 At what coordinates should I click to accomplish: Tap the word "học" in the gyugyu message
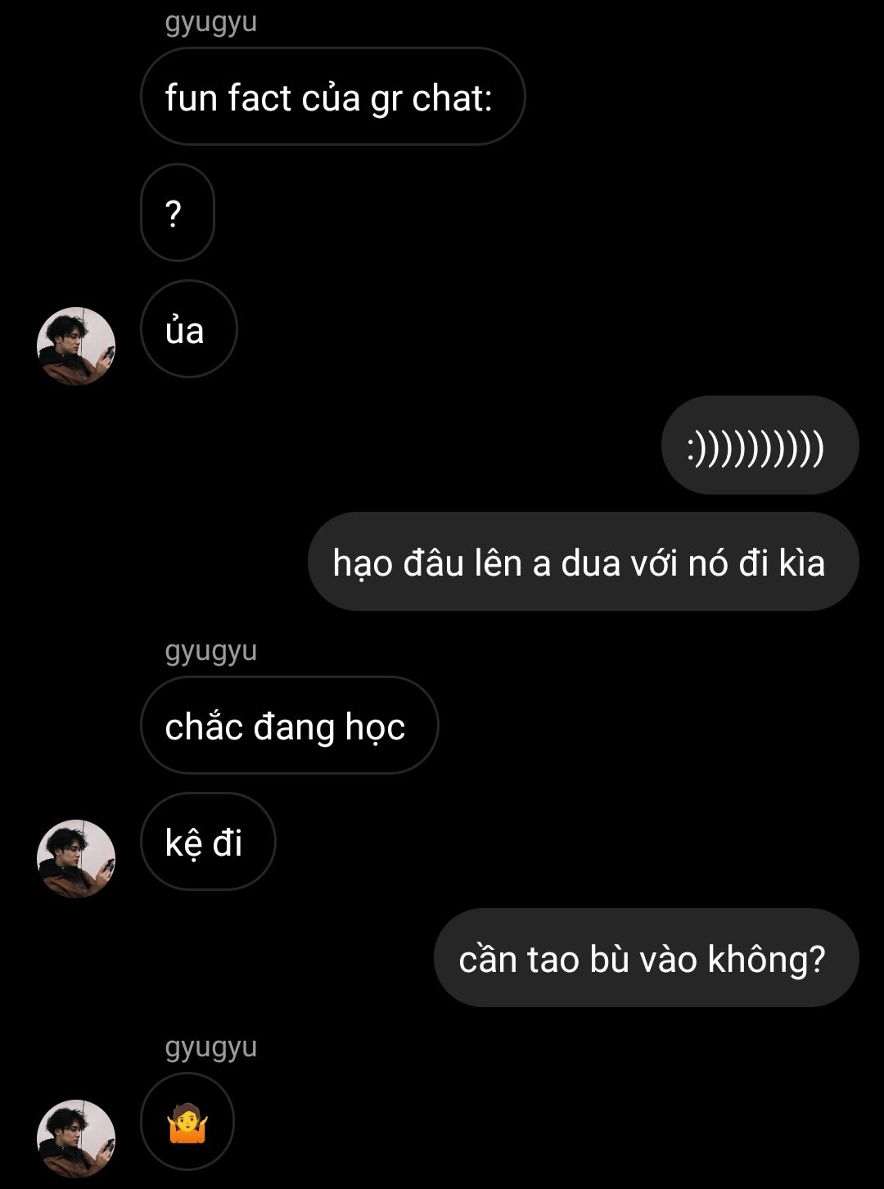point(375,727)
